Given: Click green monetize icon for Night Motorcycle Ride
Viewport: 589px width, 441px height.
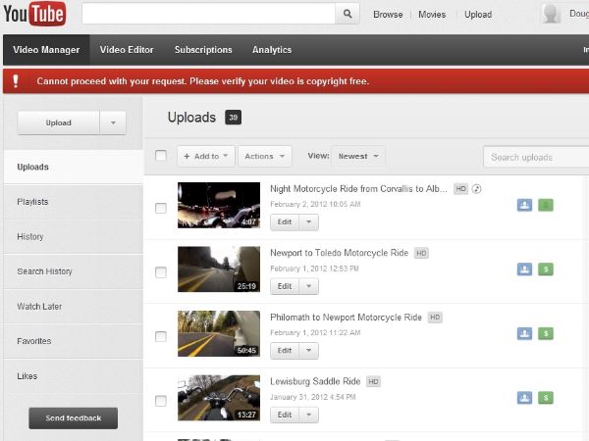Looking at the screenshot, I should (x=546, y=205).
